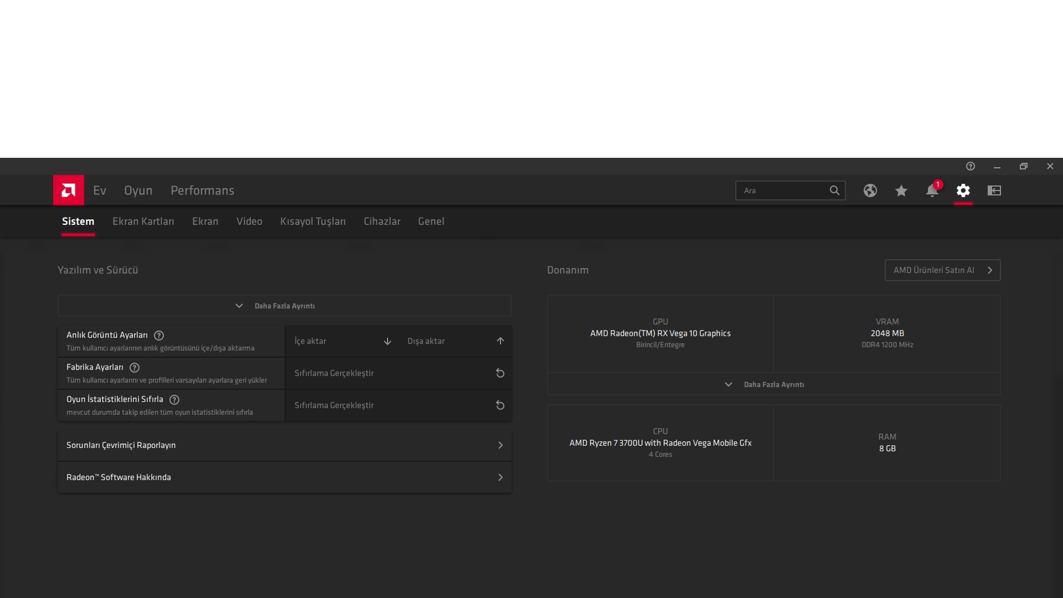Open the web browser globe icon
The image size is (1063, 598).
pos(870,190)
